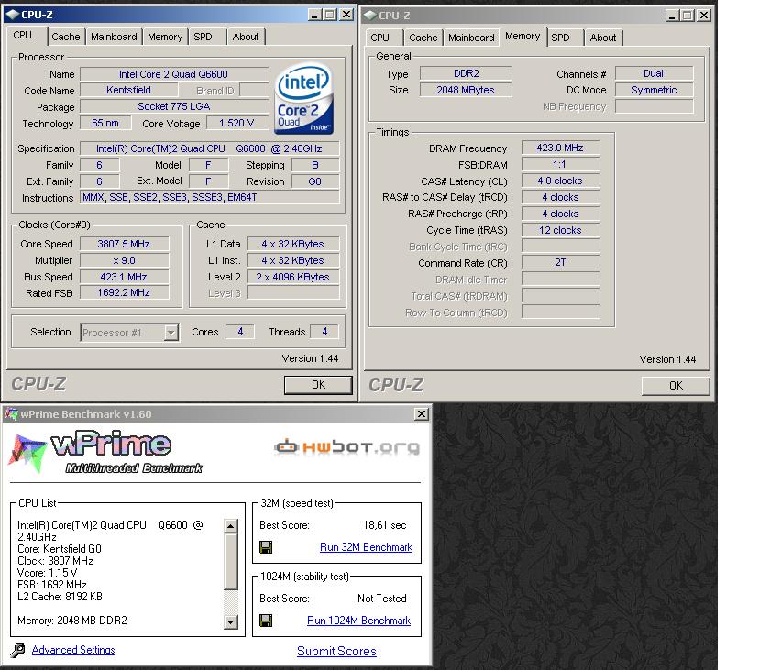The image size is (770, 670).
Task: Click the 32M Best Score 18,61 sec
Action: [384, 525]
